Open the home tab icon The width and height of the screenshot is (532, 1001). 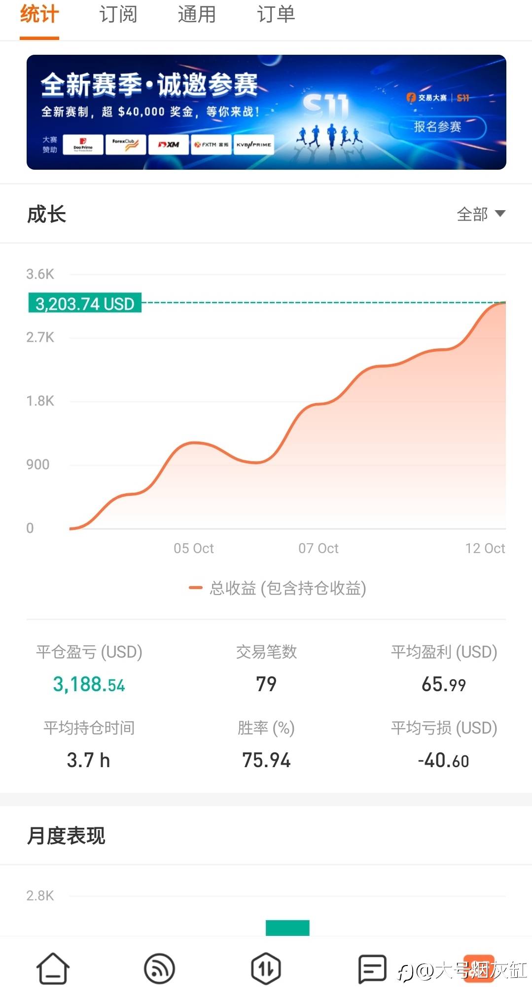coord(53,968)
